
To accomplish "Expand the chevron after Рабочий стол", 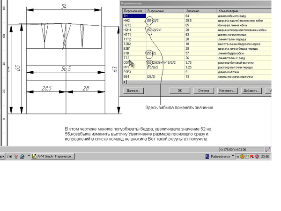I will pos(233,156).
